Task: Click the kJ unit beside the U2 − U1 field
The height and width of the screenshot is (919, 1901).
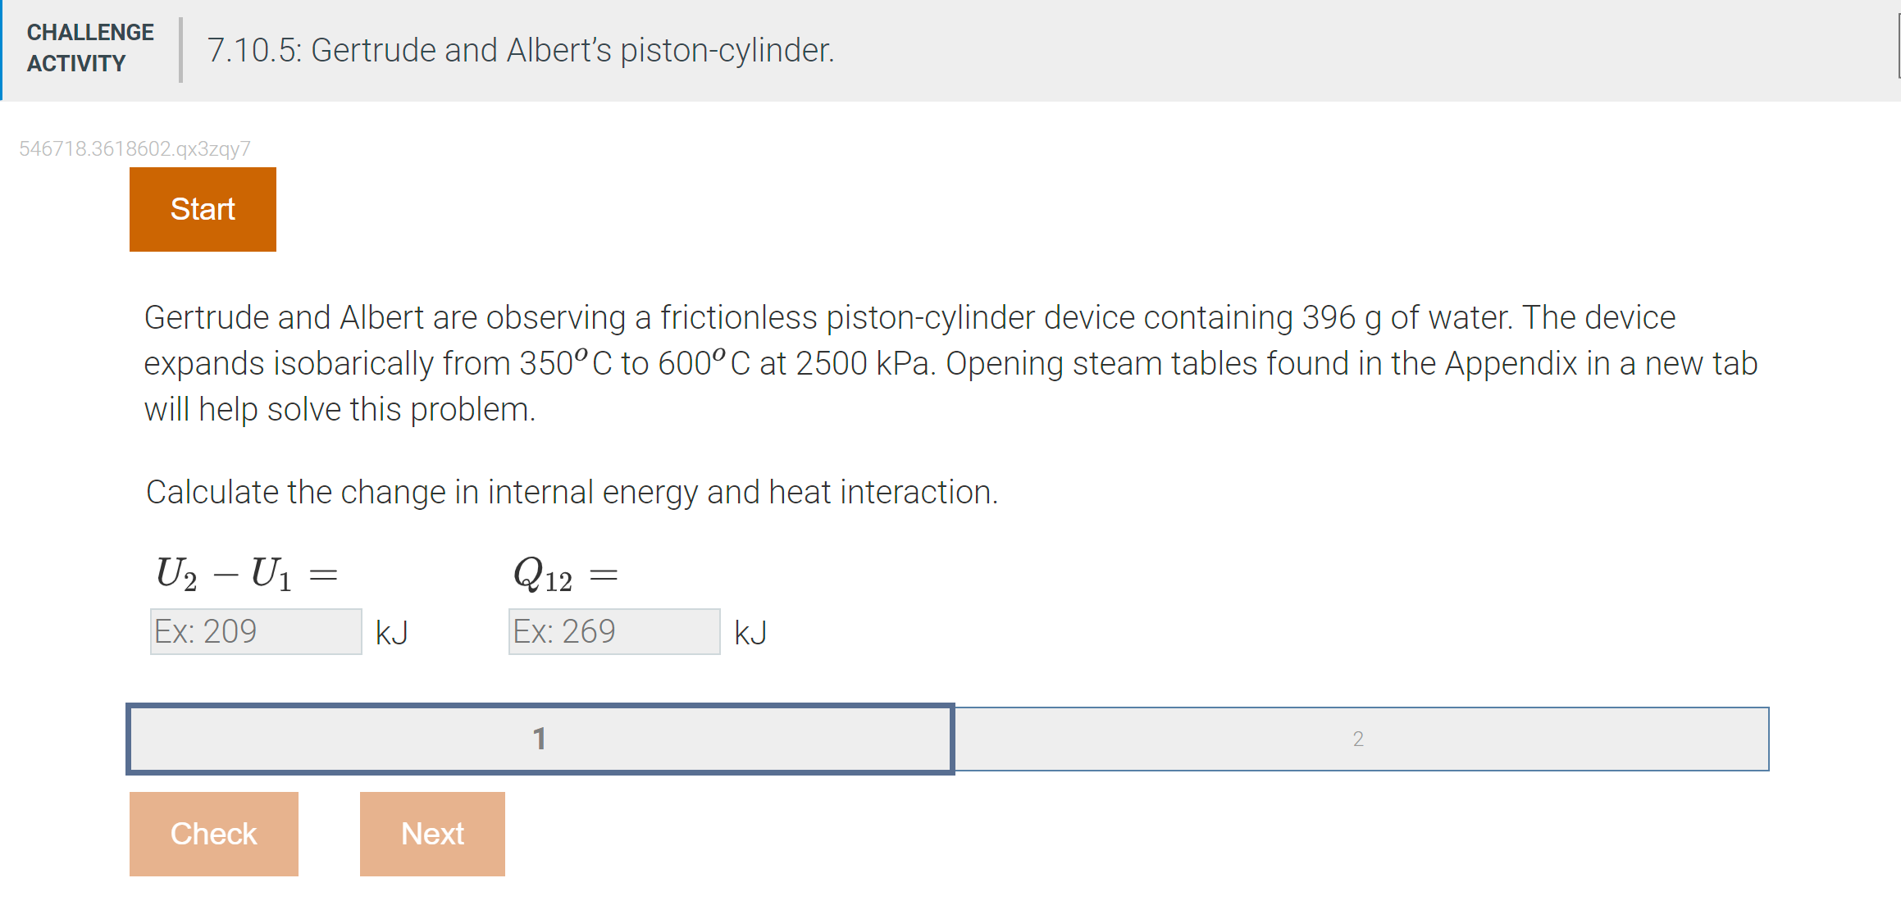Action: point(392,633)
